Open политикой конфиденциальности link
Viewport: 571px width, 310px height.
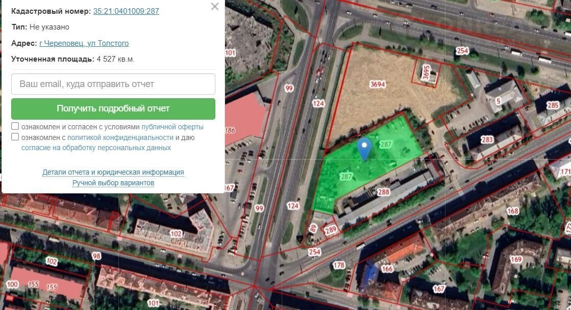(x=120, y=137)
